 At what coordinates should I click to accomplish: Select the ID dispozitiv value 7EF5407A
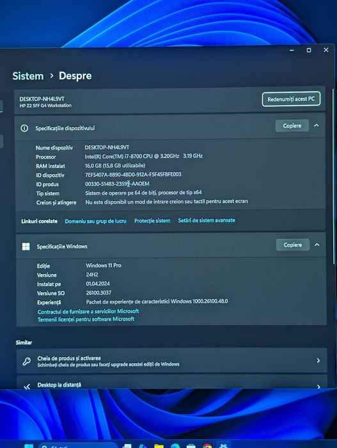click(133, 174)
